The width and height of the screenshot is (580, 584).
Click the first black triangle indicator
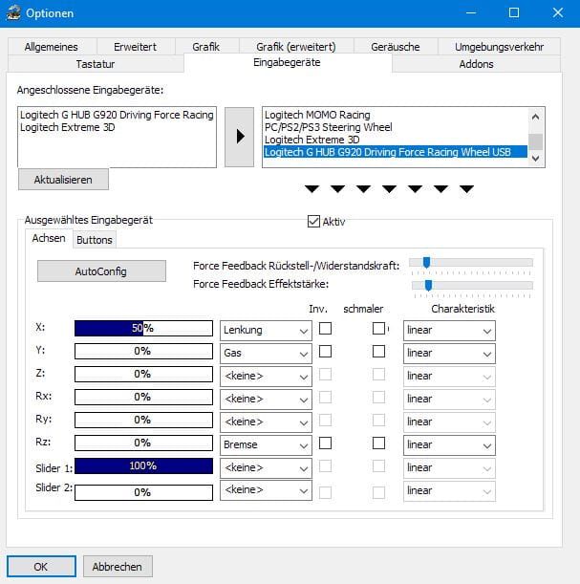click(x=311, y=188)
